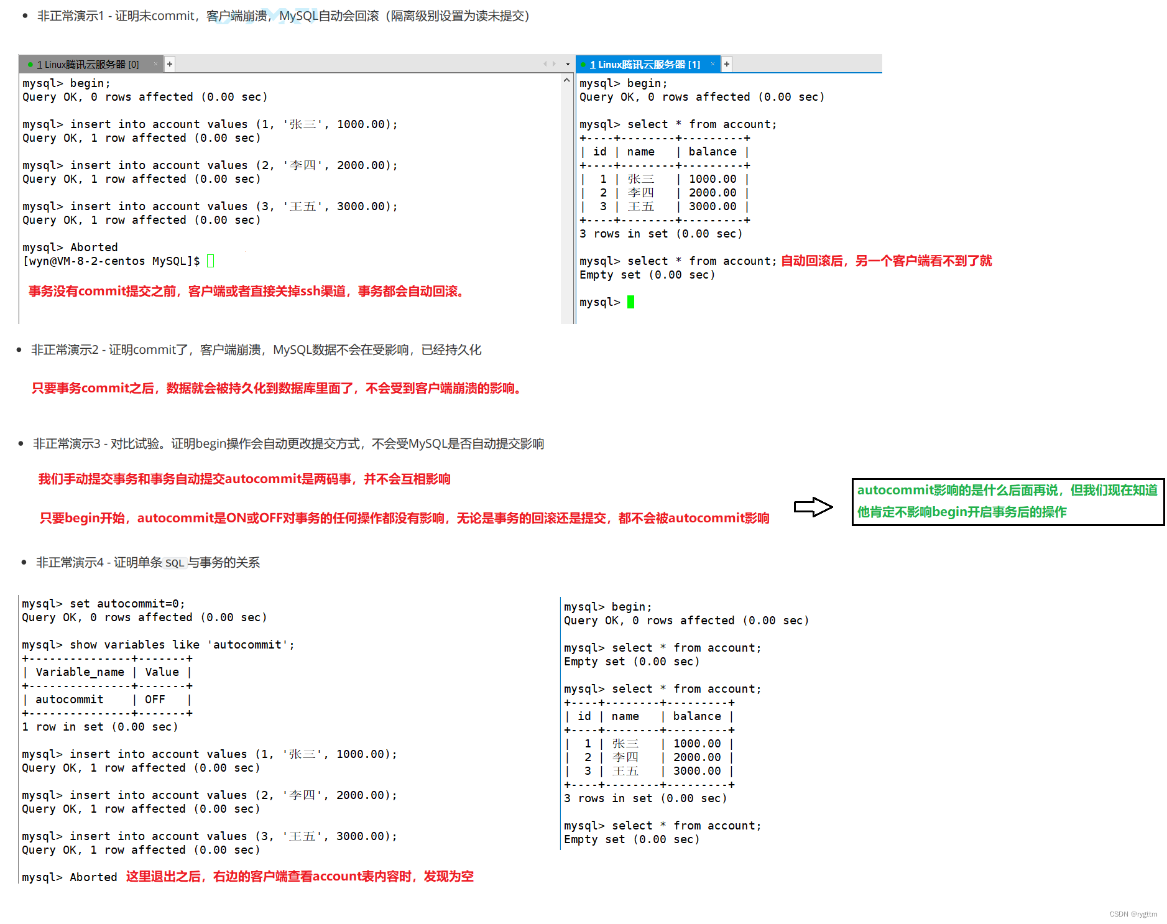Click the '非正常演示2' bullet heading text
This screenshot has width=1167, height=924.
[x=256, y=350]
